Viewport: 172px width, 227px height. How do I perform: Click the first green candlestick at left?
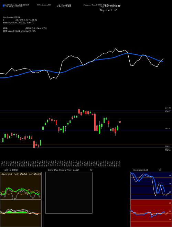(3, 140)
